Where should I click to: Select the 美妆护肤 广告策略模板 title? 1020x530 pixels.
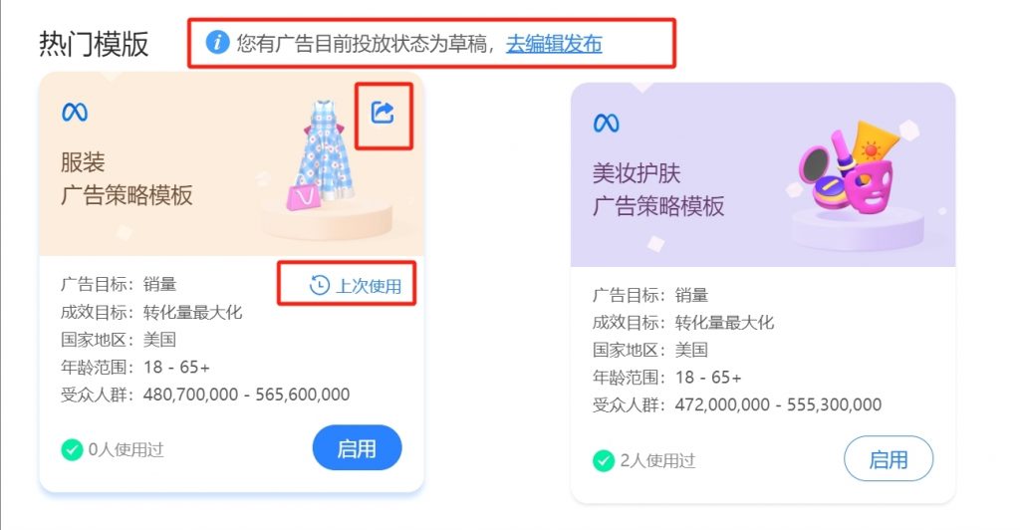tap(657, 189)
